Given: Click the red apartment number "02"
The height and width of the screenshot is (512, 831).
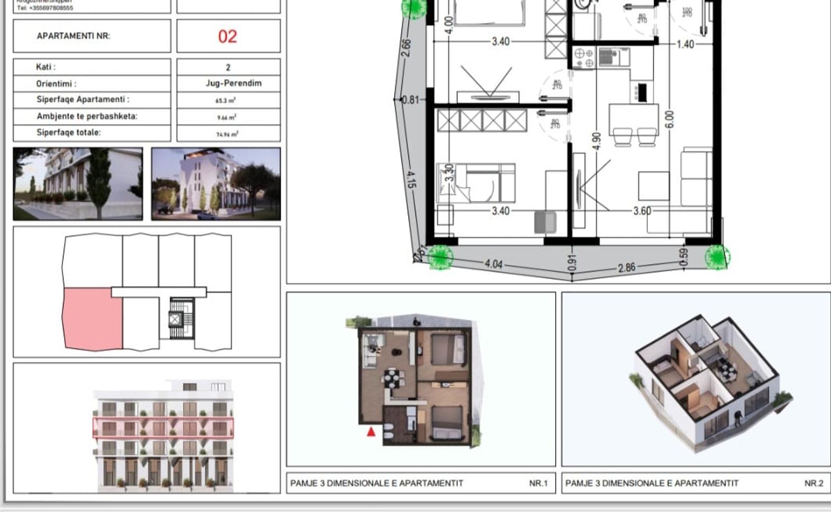Looking at the screenshot, I should click(x=227, y=36).
